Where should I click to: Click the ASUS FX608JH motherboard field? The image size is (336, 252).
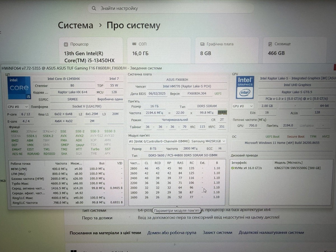[x=177, y=80]
